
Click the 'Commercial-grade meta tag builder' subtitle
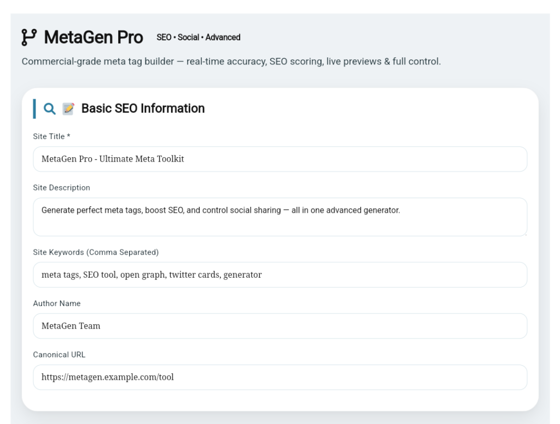pos(231,62)
